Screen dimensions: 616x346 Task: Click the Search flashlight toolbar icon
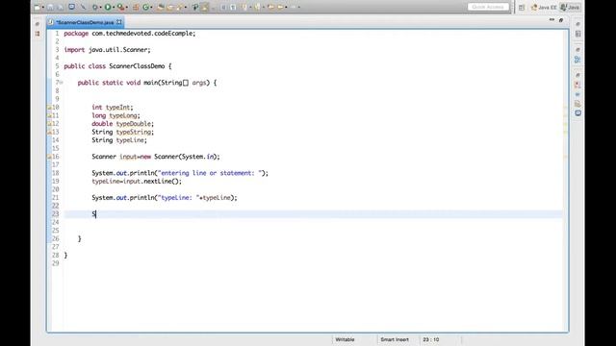click(x=180, y=7)
